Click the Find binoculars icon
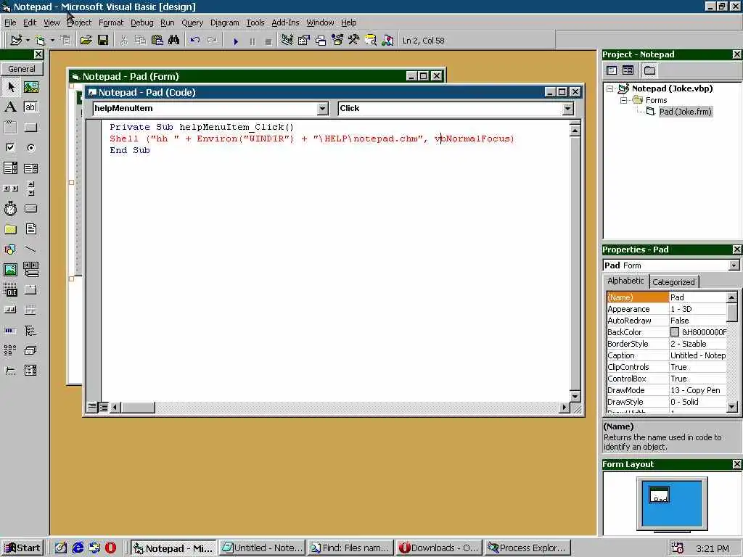 (174, 41)
